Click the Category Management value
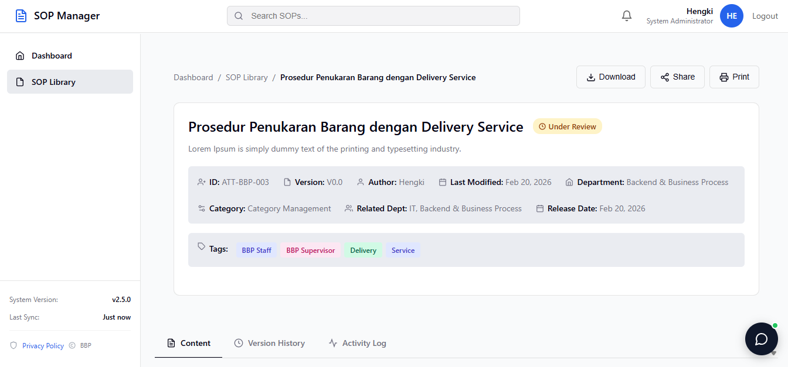 (289, 208)
